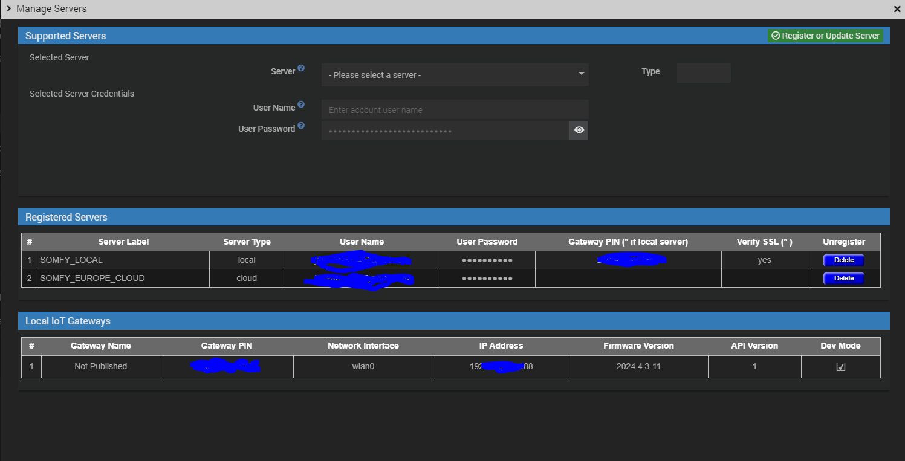
Task: Click the help icon beside User Password
Action: click(x=301, y=126)
